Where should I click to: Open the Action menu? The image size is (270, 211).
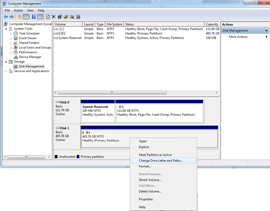(x=18, y=10)
